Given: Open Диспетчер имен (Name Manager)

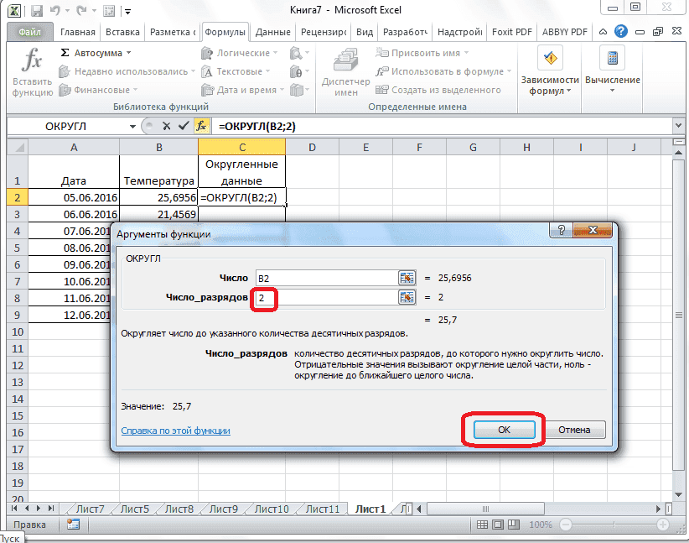Looking at the screenshot, I should (x=345, y=71).
